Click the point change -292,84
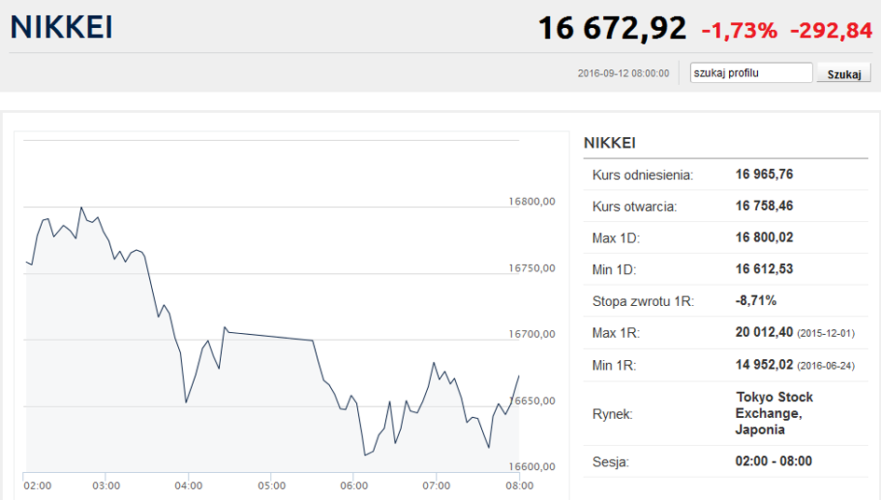This screenshot has height=500, width=881. tap(831, 31)
